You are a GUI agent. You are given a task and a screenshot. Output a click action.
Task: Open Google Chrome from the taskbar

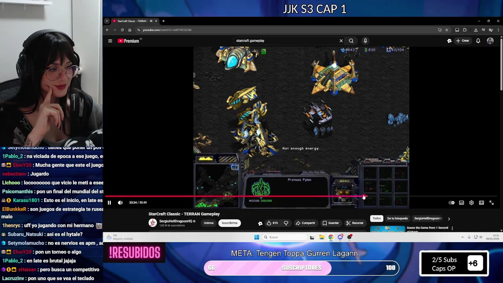point(331,237)
